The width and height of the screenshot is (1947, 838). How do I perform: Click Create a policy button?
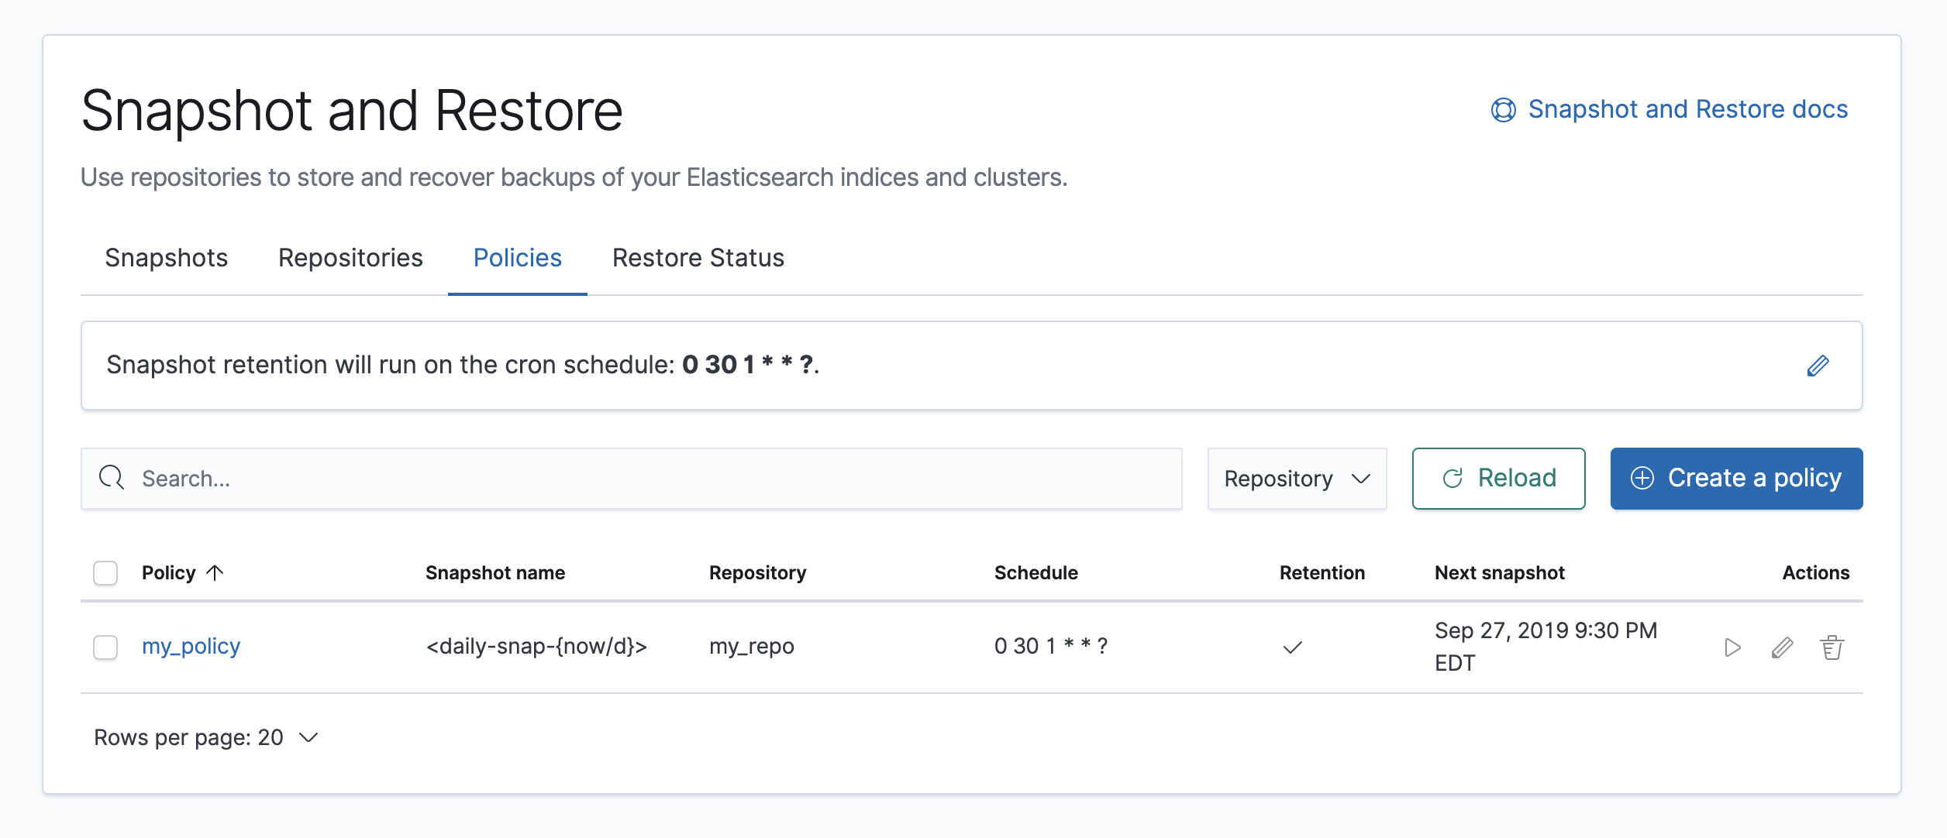(1735, 479)
